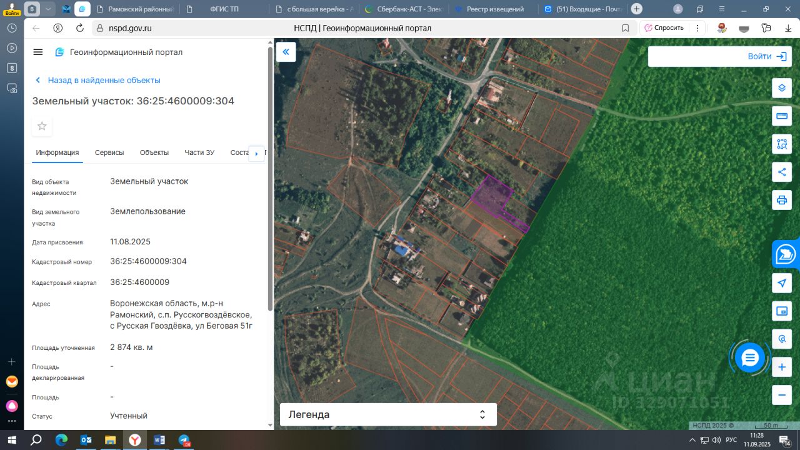The width and height of the screenshot is (800, 450).
Task: Expand the tab group dropdown arrow
Action: coord(49,9)
